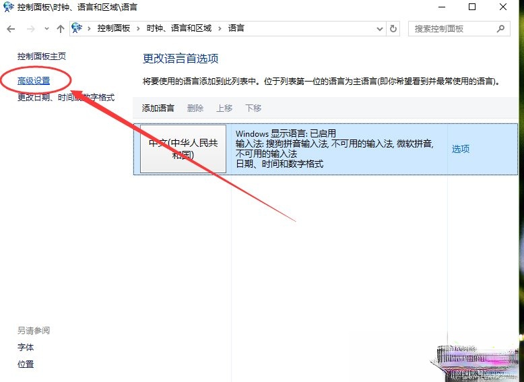Click the Back navigation arrow
The image size is (524, 382).
click(x=11, y=29)
